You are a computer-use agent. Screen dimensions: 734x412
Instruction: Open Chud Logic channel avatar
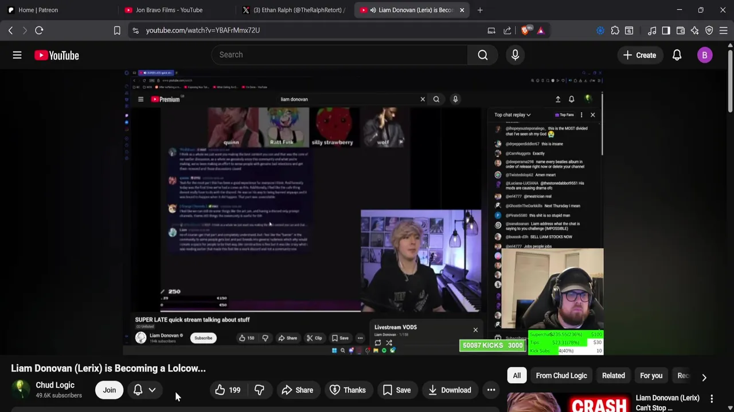[x=21, y=390]
